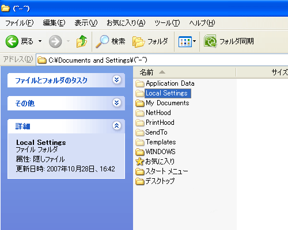
Task: Click the Views grid icon
Action: 185,41
